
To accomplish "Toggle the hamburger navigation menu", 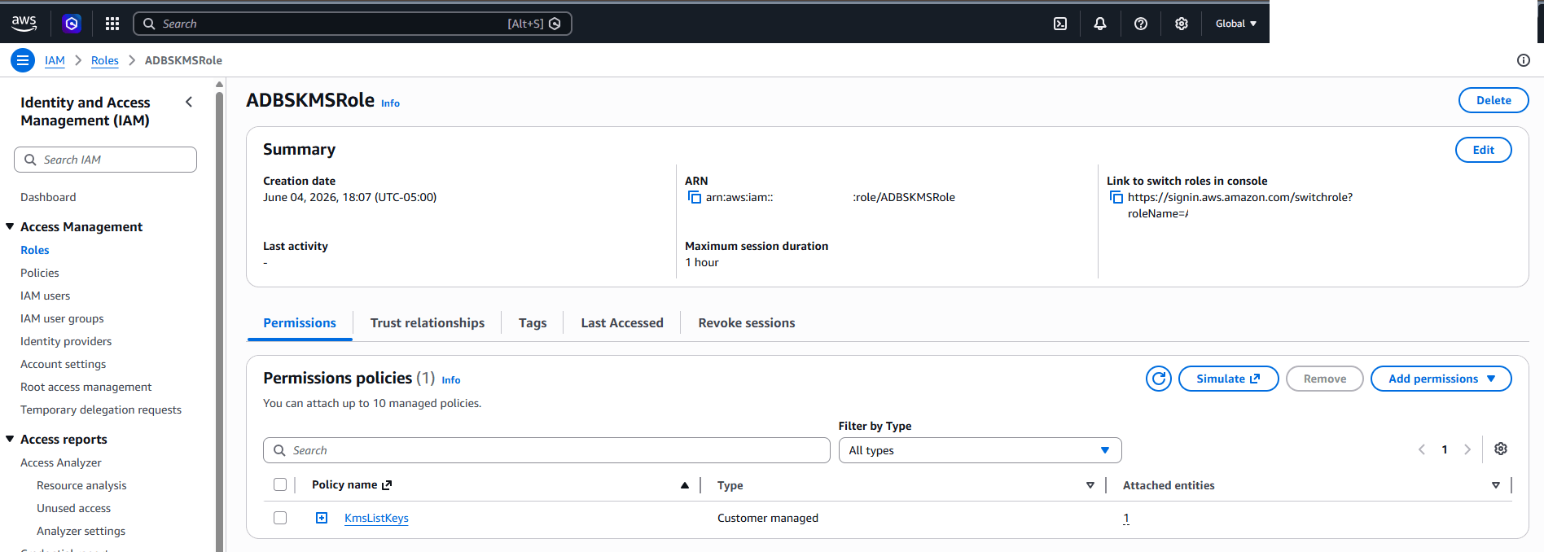I will (x=23, y=60).
